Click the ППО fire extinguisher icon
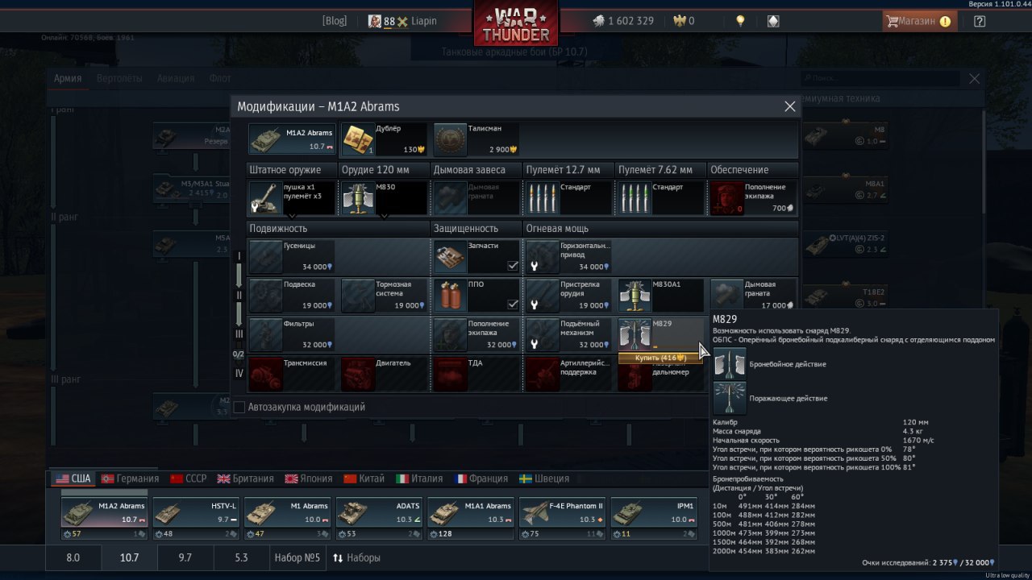Screen dimensions: 1032x580 [x=450, y=296]
